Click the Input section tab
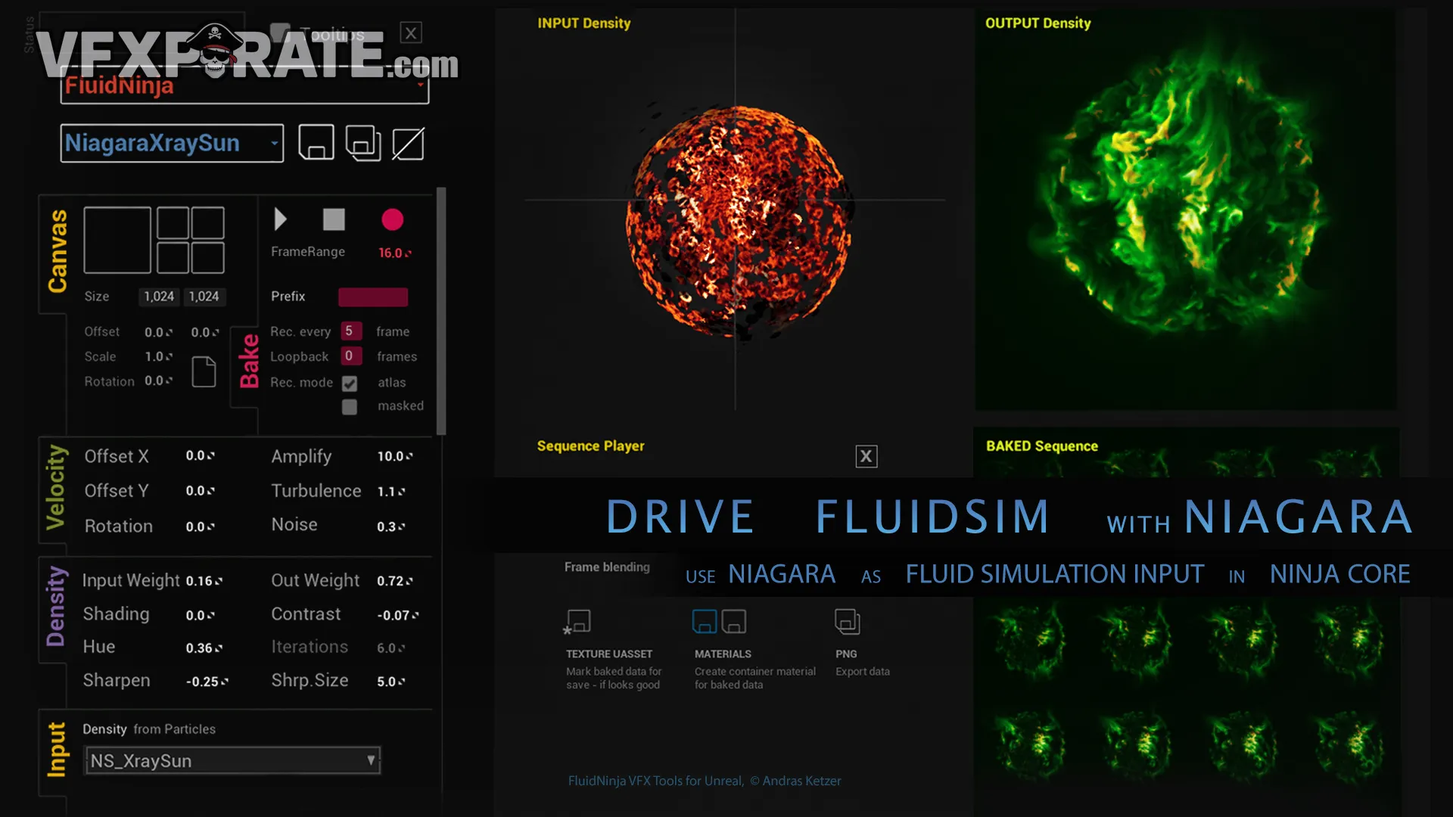Image resolution: width=1453 pixels, height=817 pixels. [x=56, y=750]
